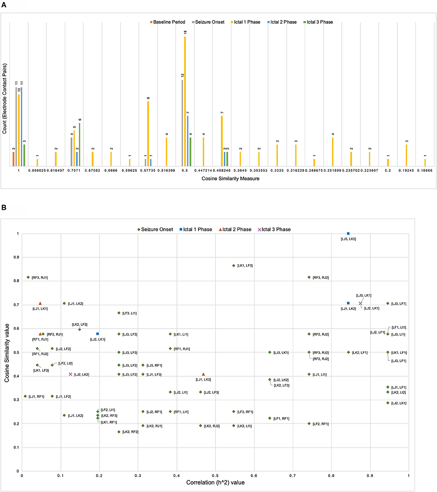Select the orange triangle above label [LJ1, LK1]
Screen dimensions: 437x492
pos(40,303)
